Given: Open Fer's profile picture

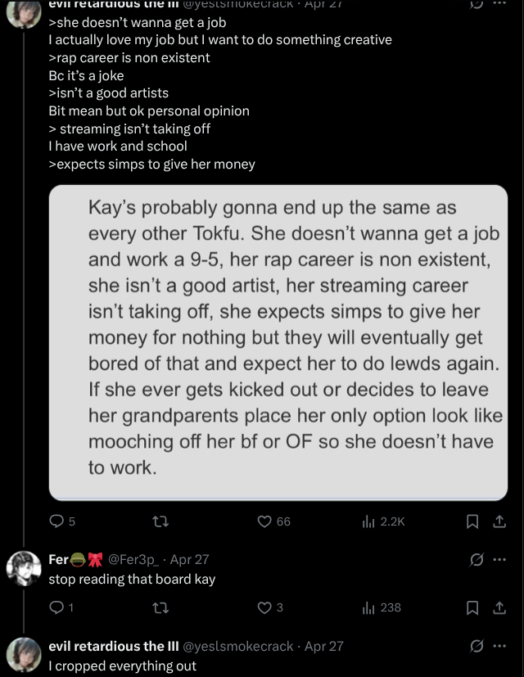Looking at the screenshot, I should (x=24, y=568).
